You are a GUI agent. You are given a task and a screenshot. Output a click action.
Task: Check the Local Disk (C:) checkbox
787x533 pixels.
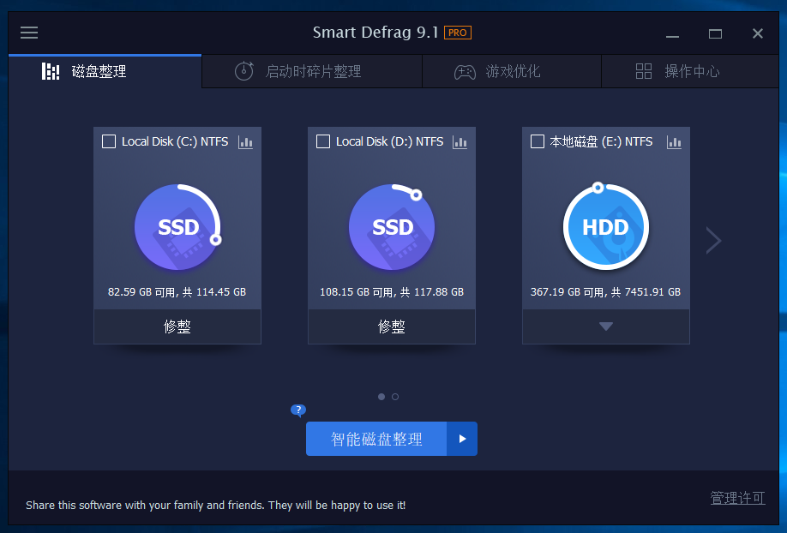[x=109, y=141]
